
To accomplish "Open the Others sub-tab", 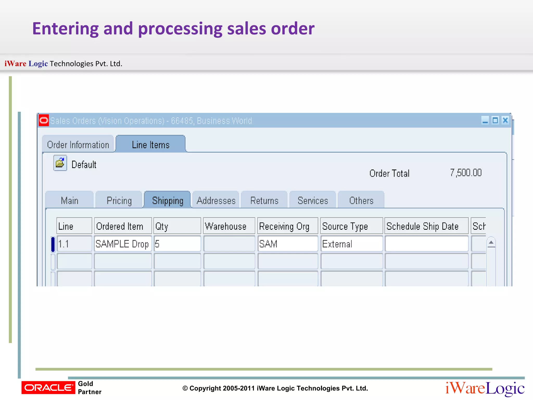I will point(361,200).
